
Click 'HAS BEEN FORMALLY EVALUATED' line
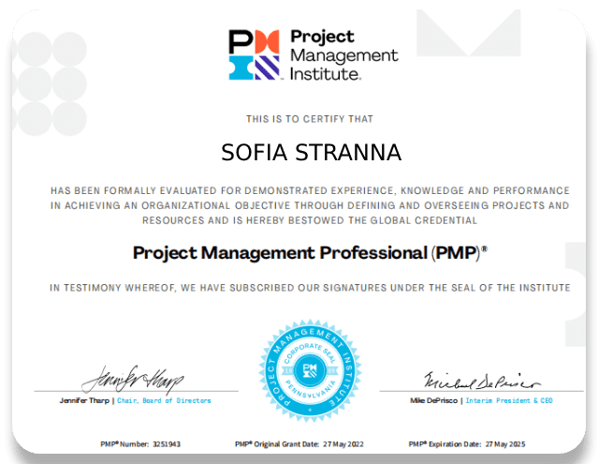point(310,190)
